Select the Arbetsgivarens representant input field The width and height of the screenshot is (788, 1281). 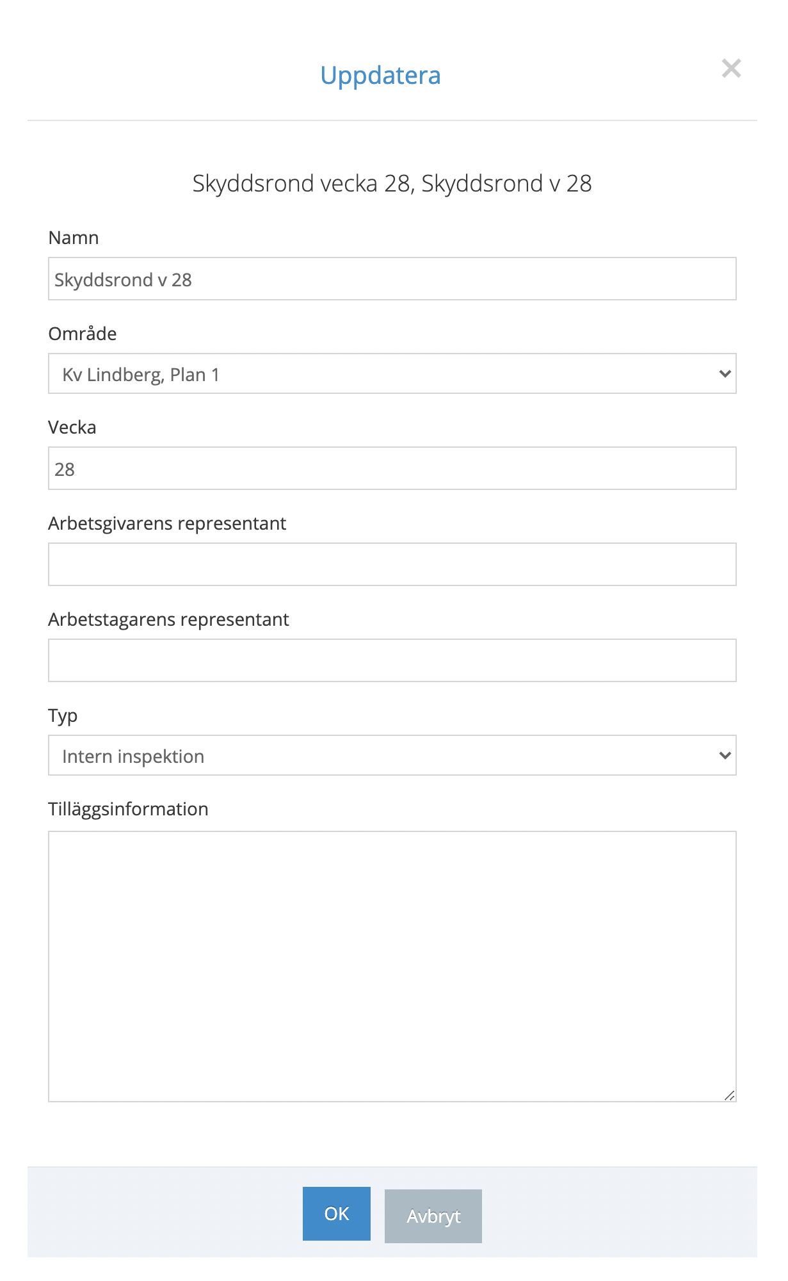point(392,564)
